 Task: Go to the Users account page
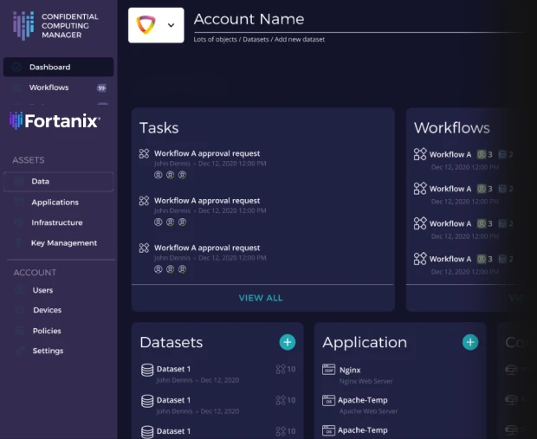42,290
